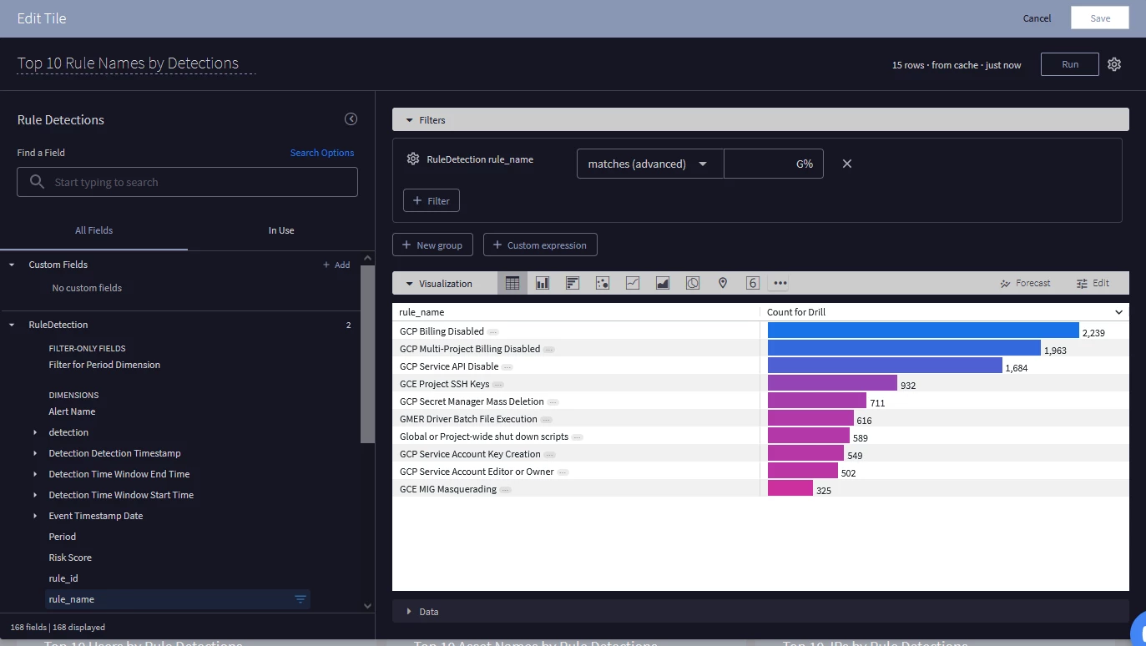This screenshot has width=1146, height=646.
Task: Select the Alert Name dimension
Action: click(72, 411)
